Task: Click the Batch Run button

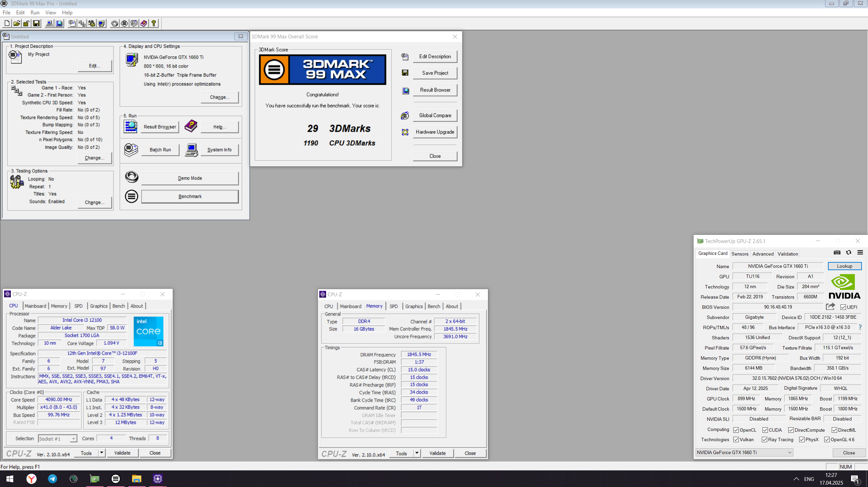Action: pyautogui.click(x=160, y=150)
